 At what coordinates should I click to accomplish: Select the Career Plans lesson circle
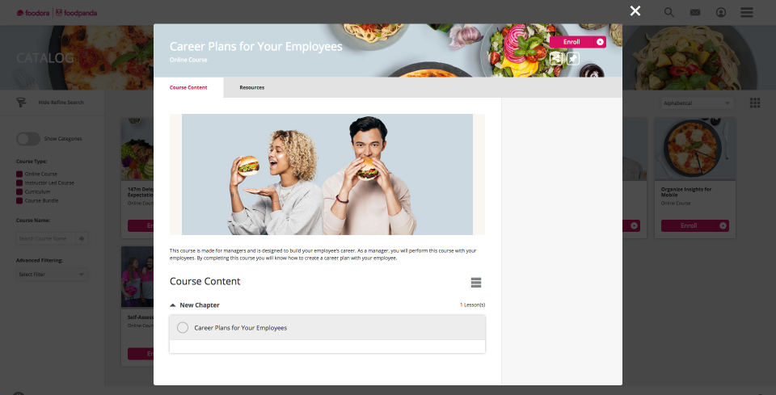[183, 328]
